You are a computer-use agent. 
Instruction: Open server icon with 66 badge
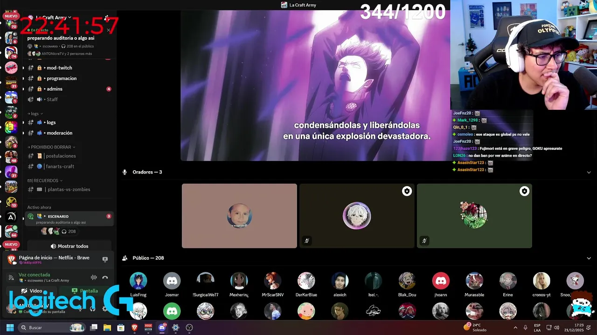tap(11, 231)
